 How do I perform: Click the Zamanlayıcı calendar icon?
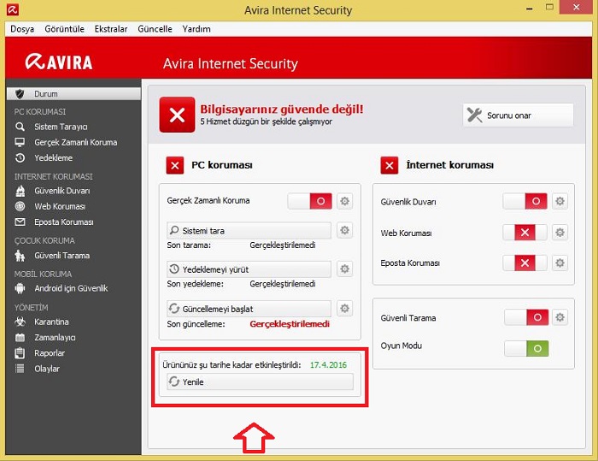(20, 337)
